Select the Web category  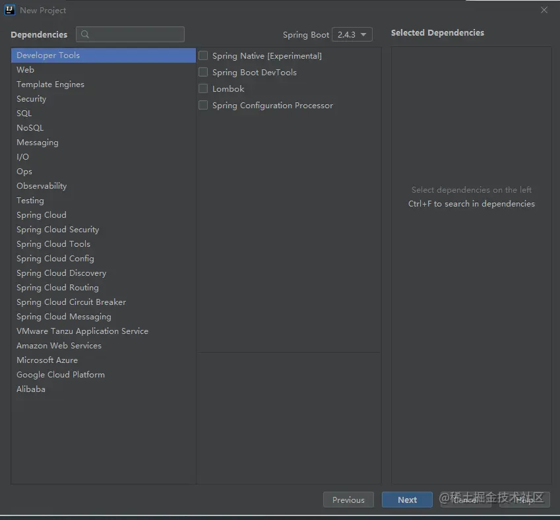[103, 70]
